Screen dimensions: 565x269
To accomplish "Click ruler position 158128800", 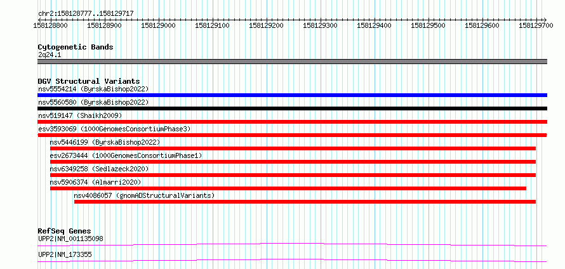I will tap(50, 25).
